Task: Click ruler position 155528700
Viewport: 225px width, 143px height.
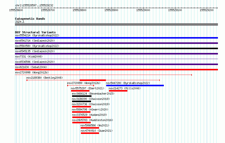Action: click(48, 10)
